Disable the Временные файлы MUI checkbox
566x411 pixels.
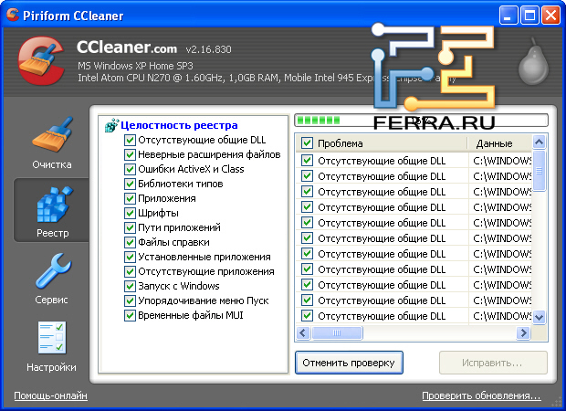[x=130, y=315]
